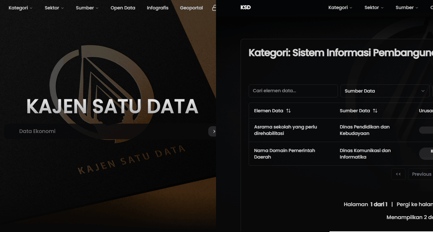
Task: Expand the Kategori menu in left navbar
Action: coord(20,8)
